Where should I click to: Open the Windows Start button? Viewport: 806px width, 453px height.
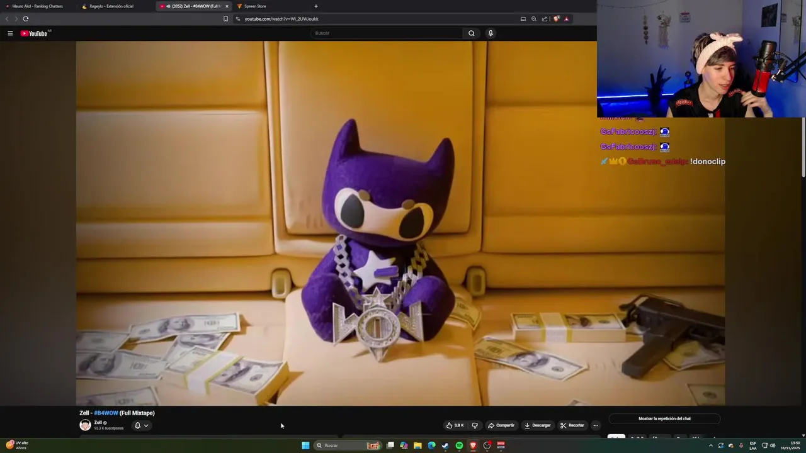point(305,445)
